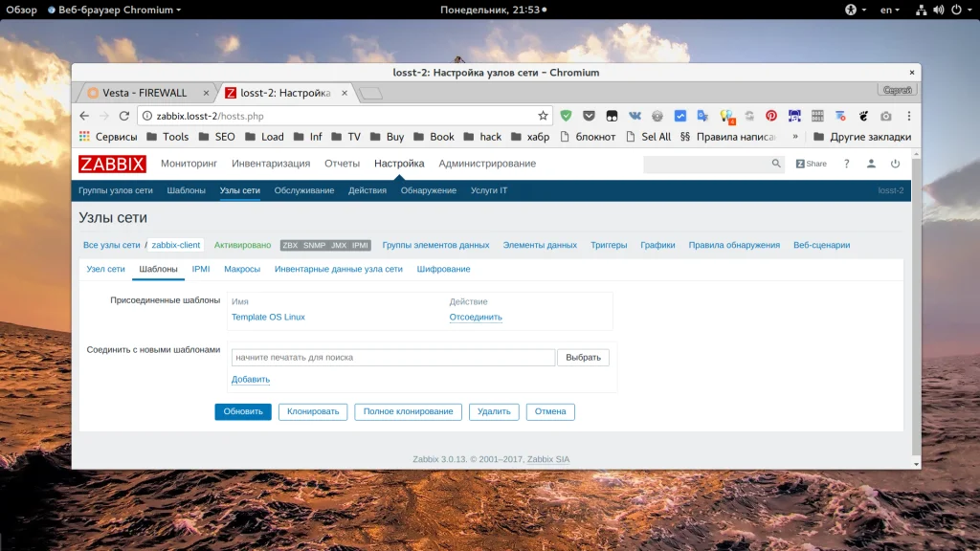Image resolution: width=980 pixels, height=551 pixels.
Task: Switch to the Макросы tab
Action: 242,270
